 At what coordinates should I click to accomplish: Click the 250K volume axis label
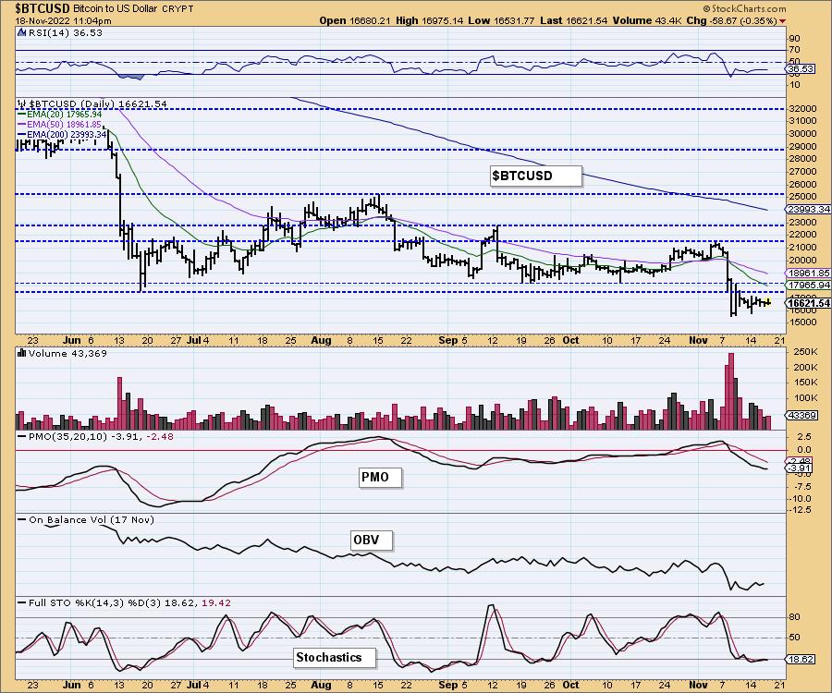click(805, 352)
